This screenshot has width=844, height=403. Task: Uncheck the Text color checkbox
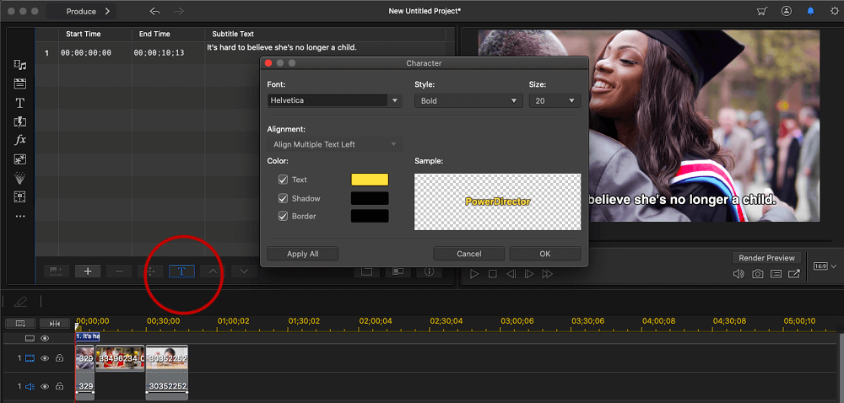[283, 180]
